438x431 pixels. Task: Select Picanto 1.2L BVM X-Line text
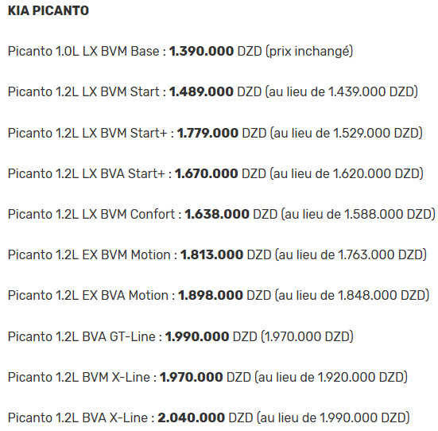click(79, 378)
